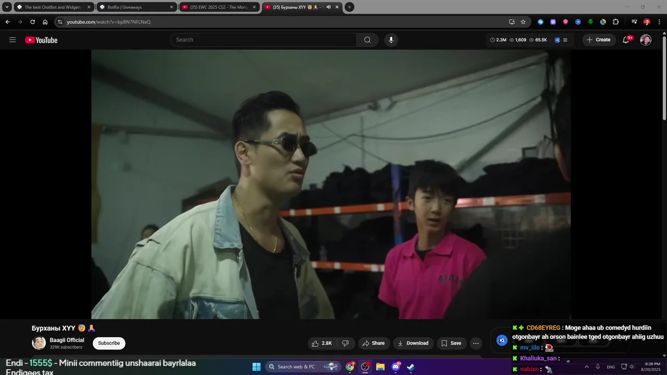The image size is (667, 375).
Task: Open File Explorer from the taskbar
Action: 380,367
